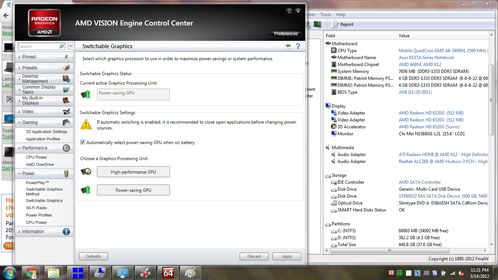Viewport: 498px width, 280px height.
Task: Open AIDA64 red 64 taskbar icon
Action: click(x=168, y=273)
